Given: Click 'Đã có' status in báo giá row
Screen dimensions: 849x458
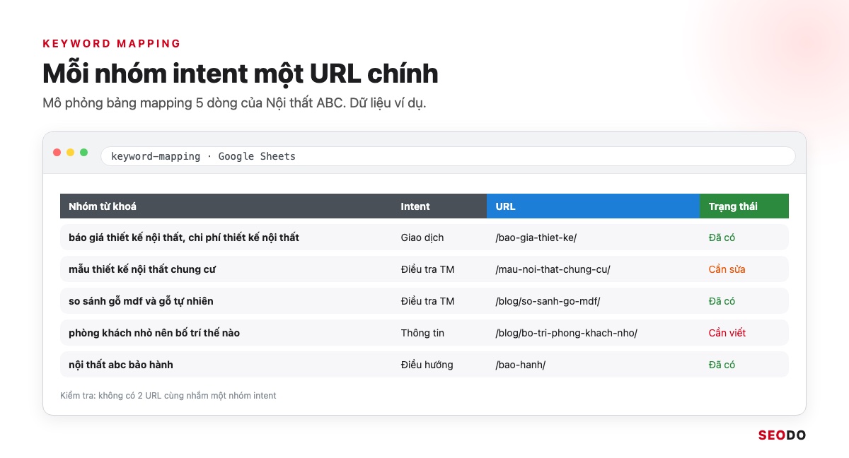Looking at the screenshot, I should pos(722,237).
